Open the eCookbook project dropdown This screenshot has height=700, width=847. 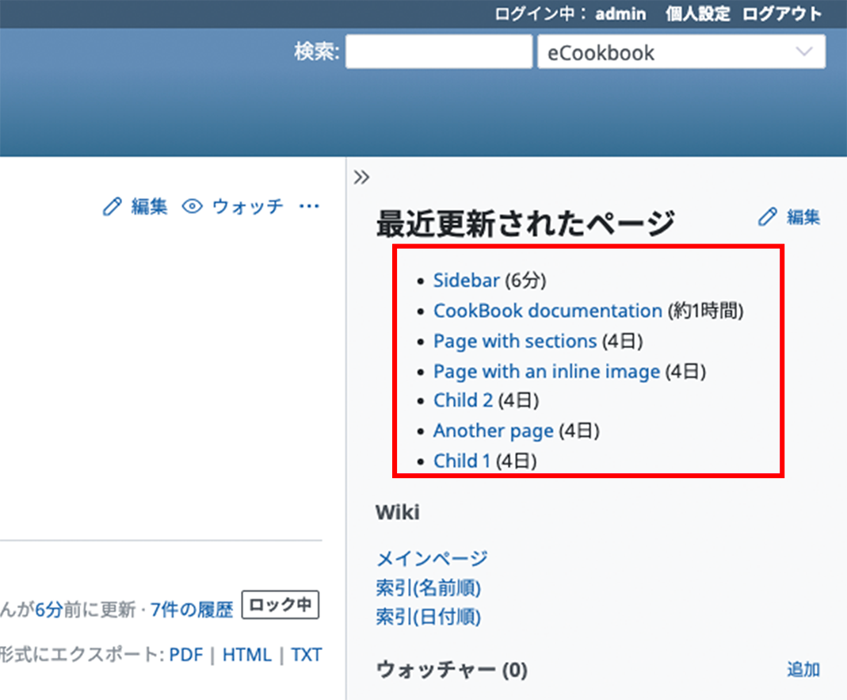click(681, 53)
